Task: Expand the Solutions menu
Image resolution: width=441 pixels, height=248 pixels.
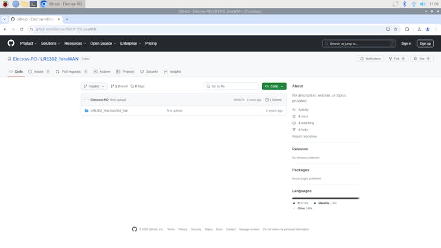Action: [50, 44]
